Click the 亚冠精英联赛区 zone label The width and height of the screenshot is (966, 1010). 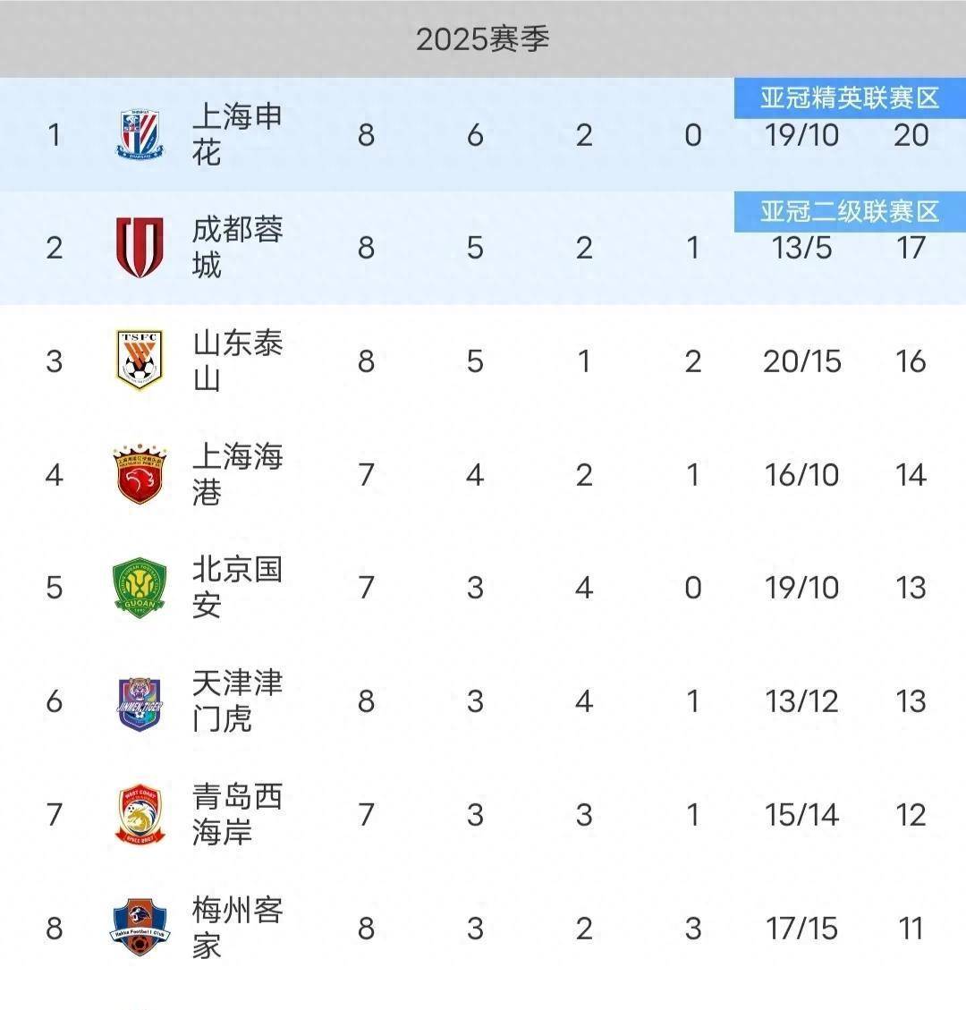(x=849, y=98)
